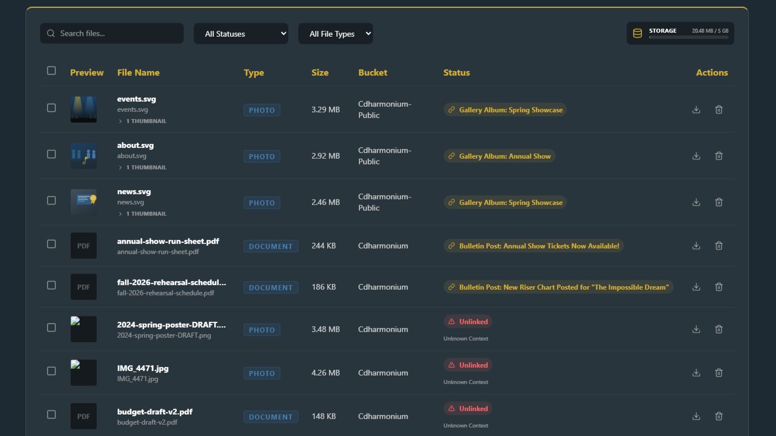Open the events.svg preview thumbnail
This screenshot has width=776, height=436.
[x=84, y=110]
